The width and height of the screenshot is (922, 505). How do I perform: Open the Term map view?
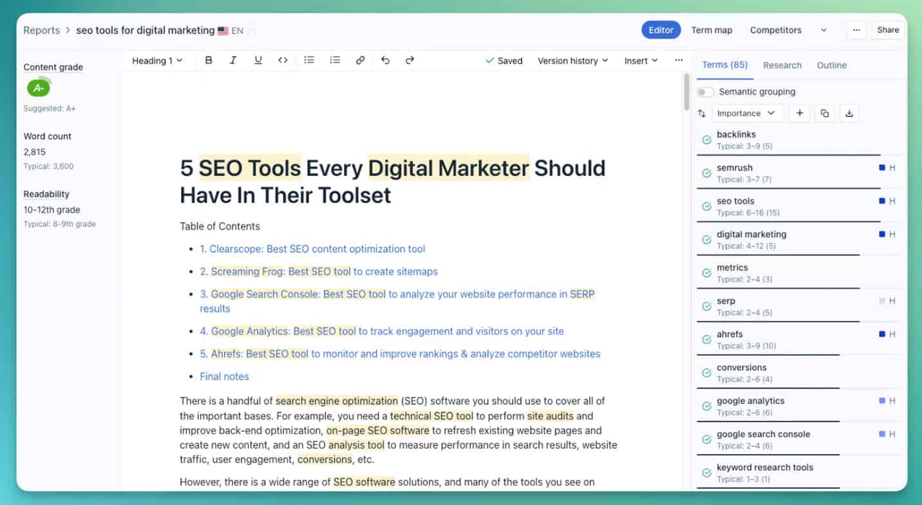711,30
